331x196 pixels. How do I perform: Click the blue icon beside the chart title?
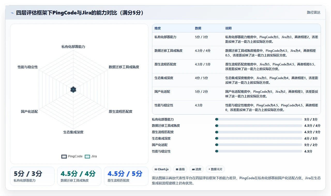(x=12, y=13)
